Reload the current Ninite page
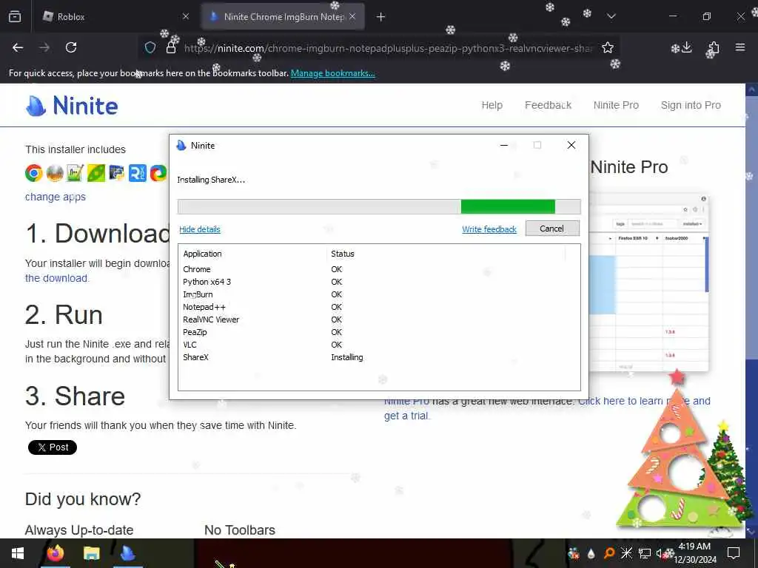The width and height of the screenshot is (758, 568). [71, 47]
